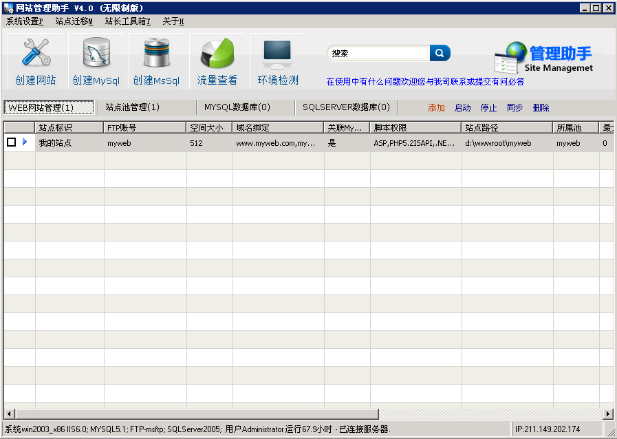This screenshot has width=617, height=439.
Task: Open the 系统设置 menu
Action: click(24, 21)
